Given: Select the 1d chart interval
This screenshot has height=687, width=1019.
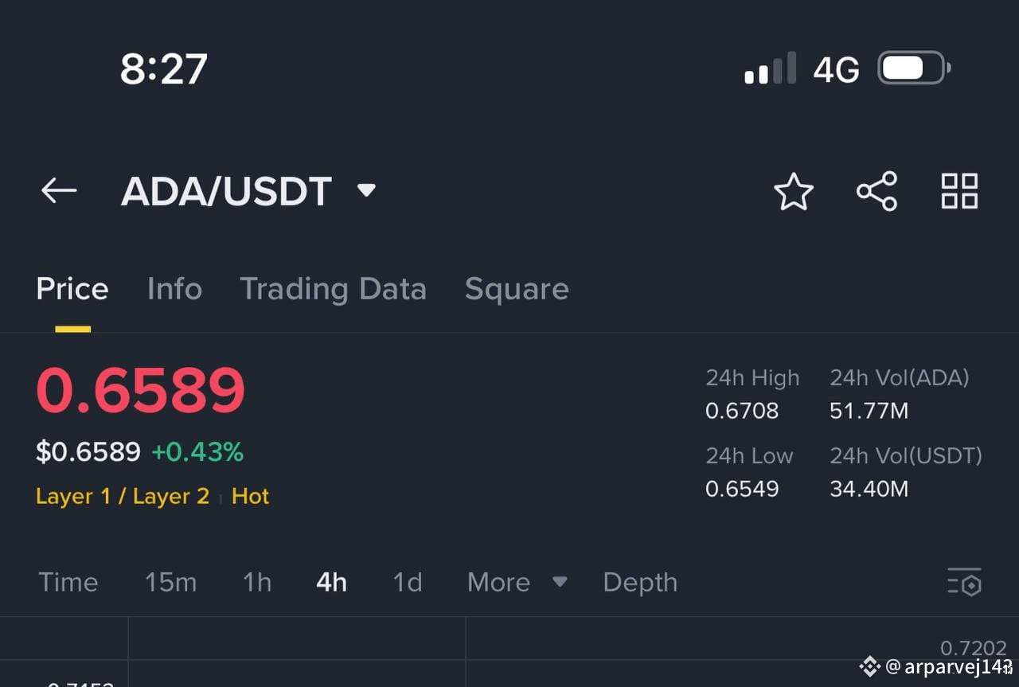Looking at the screenshot, I should 408,582.
